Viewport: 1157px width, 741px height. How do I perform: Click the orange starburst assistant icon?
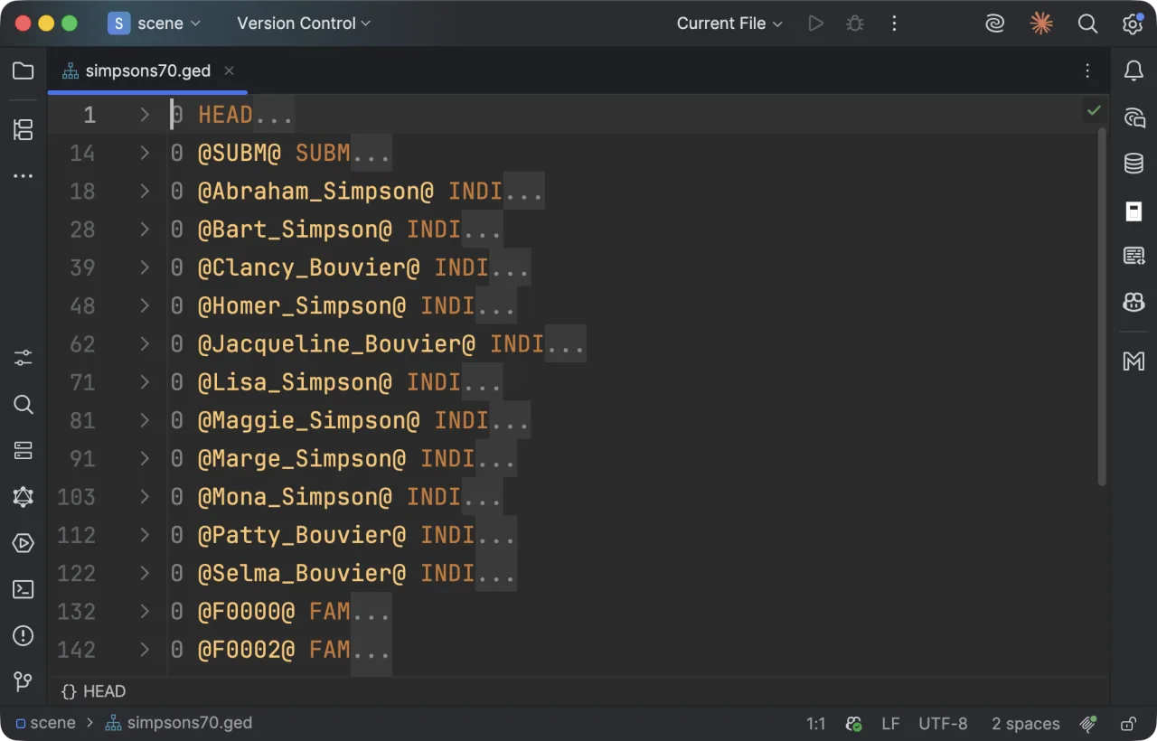pyautogui.click(x=1042, y=23)
